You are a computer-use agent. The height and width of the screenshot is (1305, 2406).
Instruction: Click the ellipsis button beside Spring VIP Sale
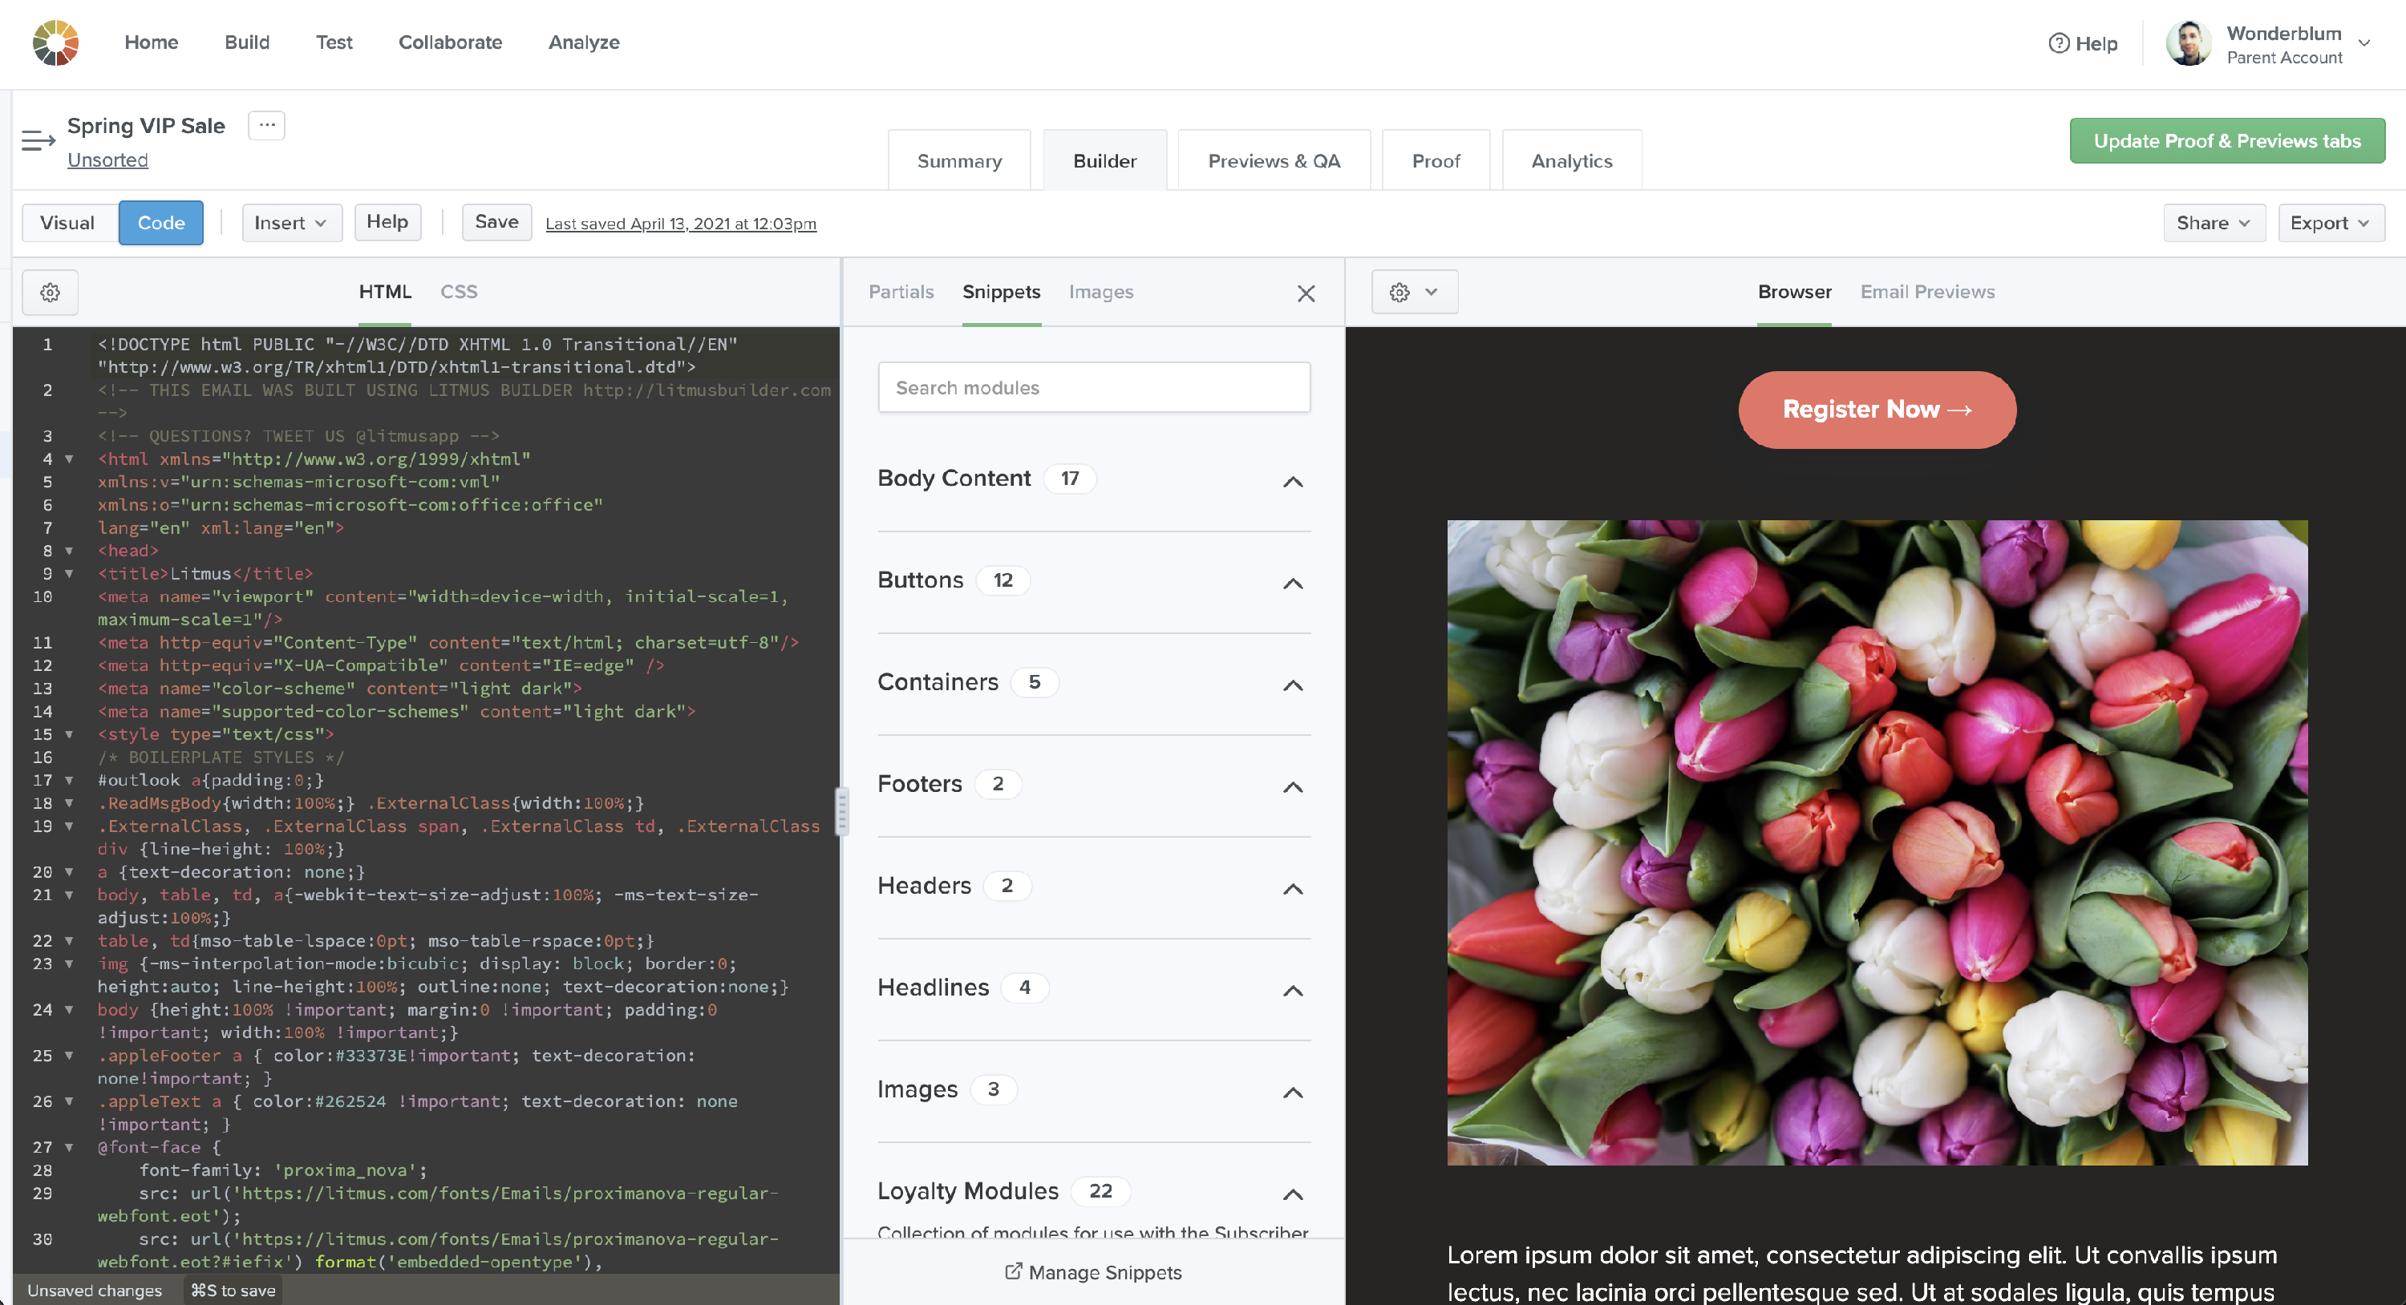[x=266, y=125]
